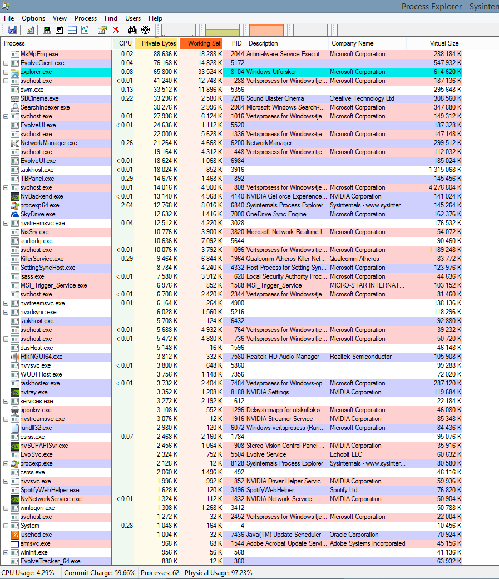Collapse the winlogon.exe tree node

[6, 508]
